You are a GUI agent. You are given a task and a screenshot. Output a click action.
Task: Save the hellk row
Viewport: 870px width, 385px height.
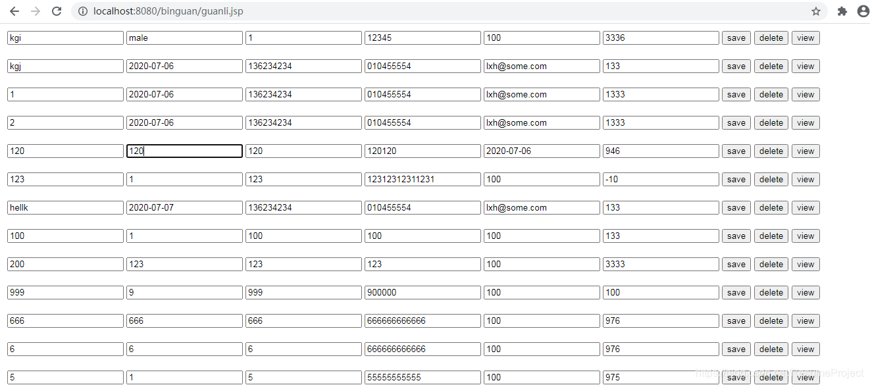[736, 208]
